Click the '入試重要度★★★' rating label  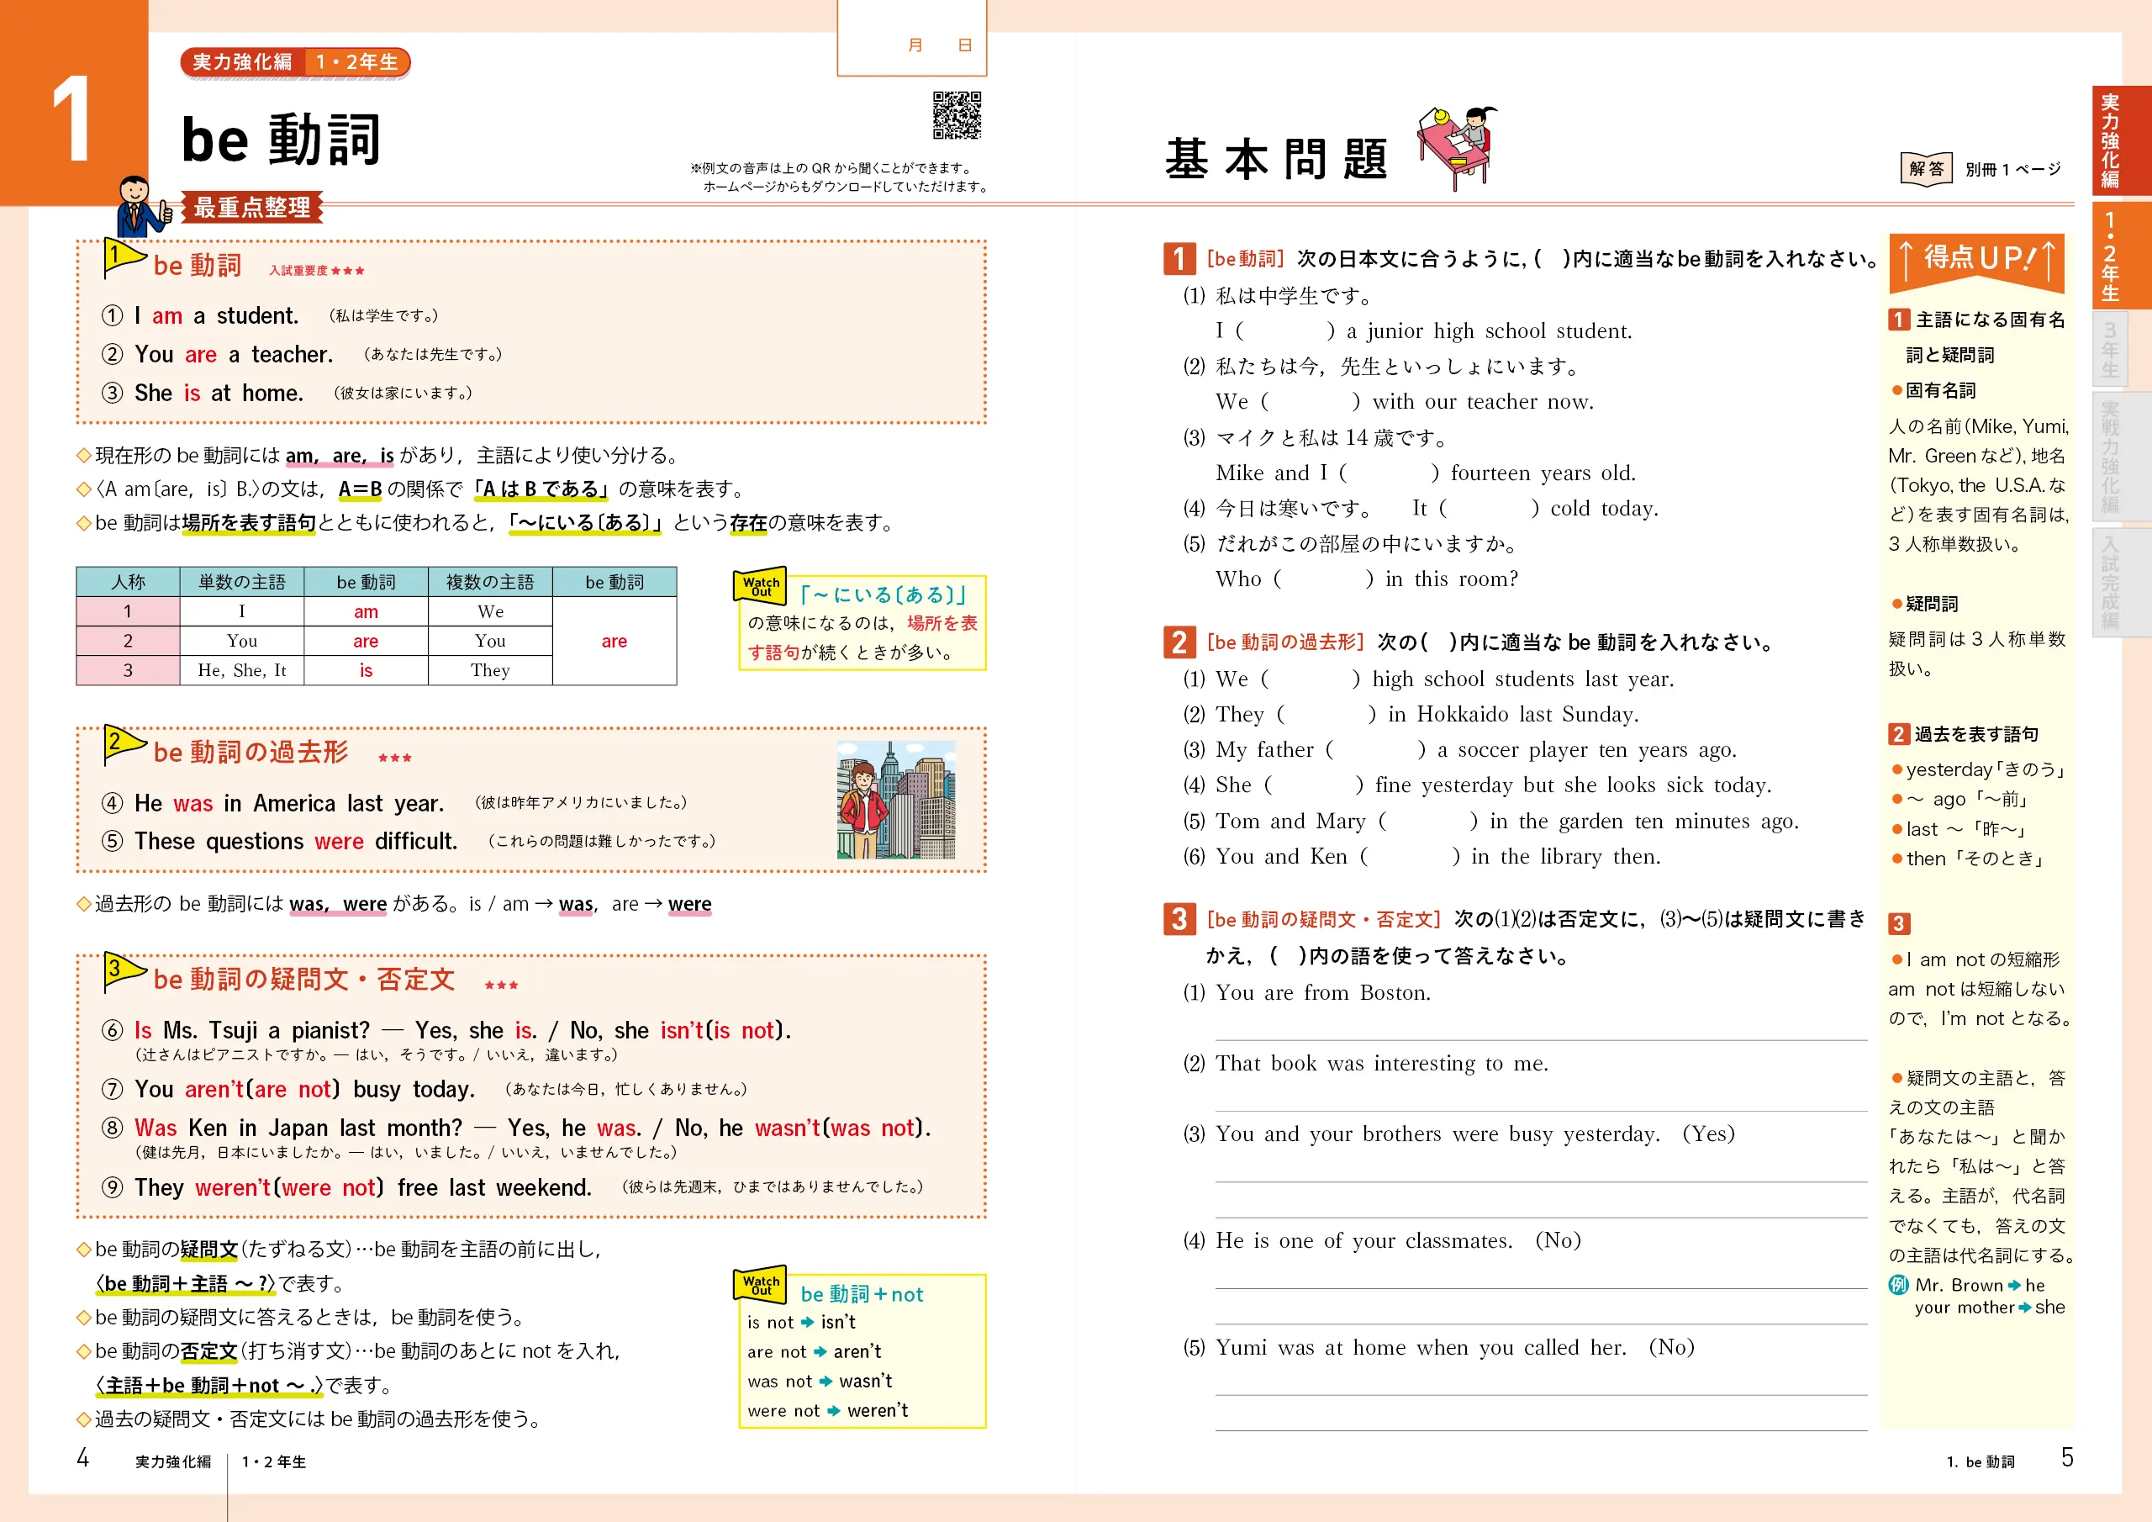(x=317, y=271)
